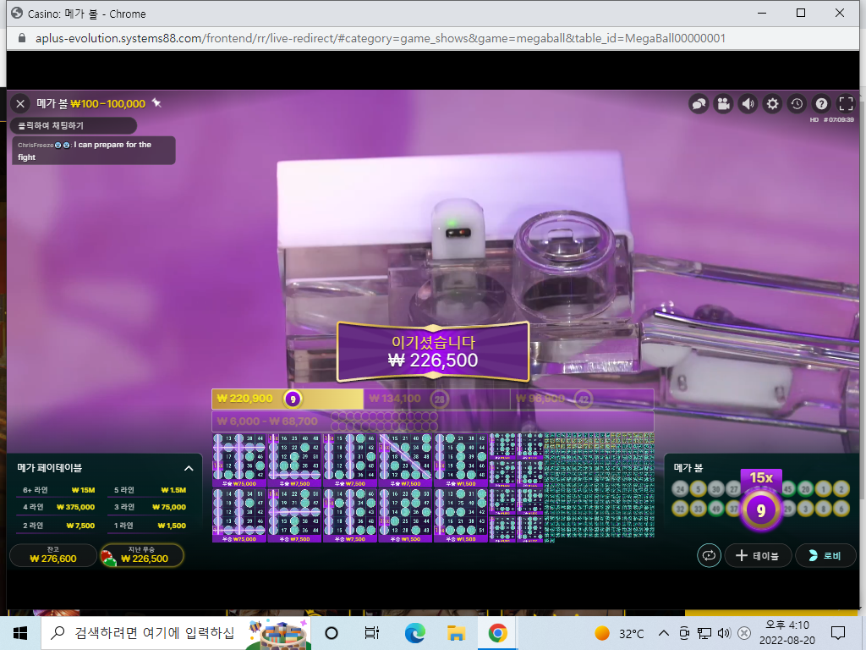Viewport: 866px width, 650px height.
Task: Open the help question mark icon
Action: click(821, 104)
